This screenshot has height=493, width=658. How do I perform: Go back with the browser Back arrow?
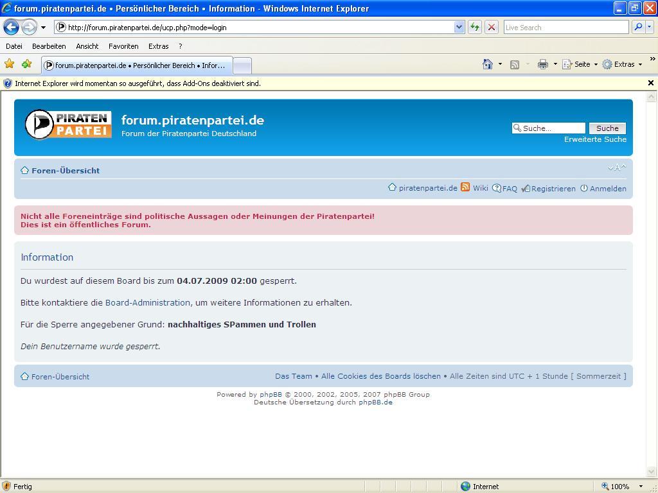pos(12,28)
